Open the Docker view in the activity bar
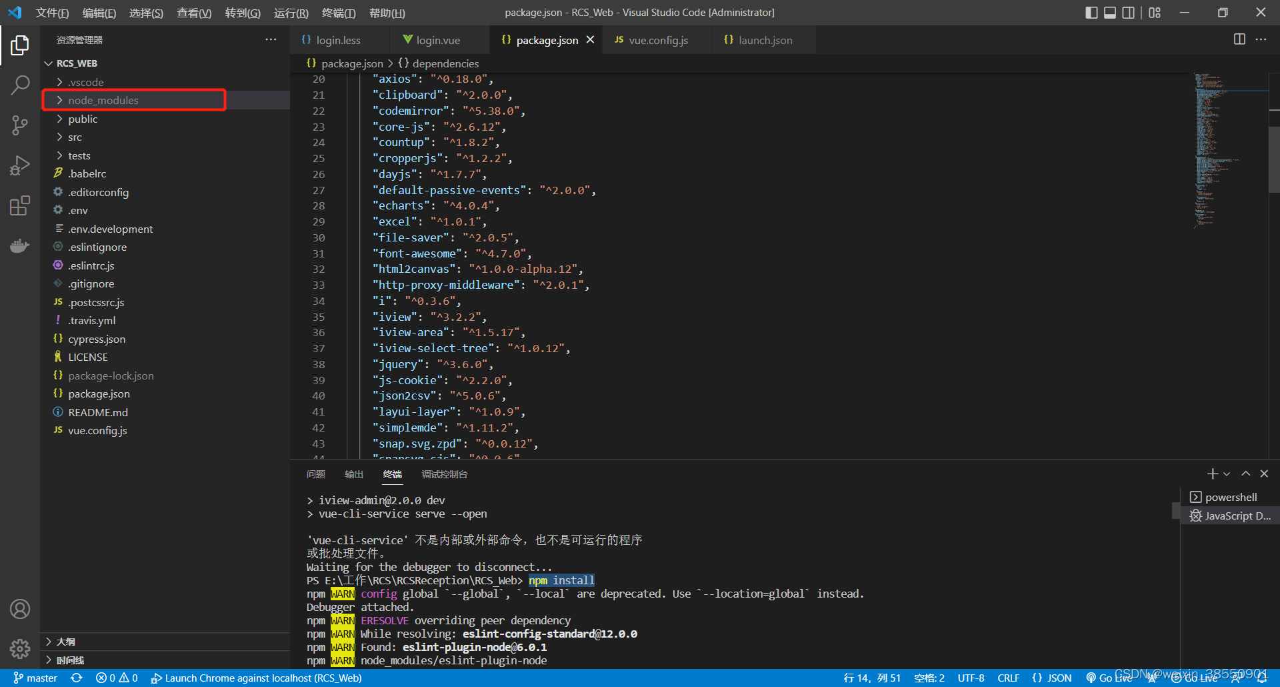The height and width of the screenshot is (687, 1280). (20, 245)
